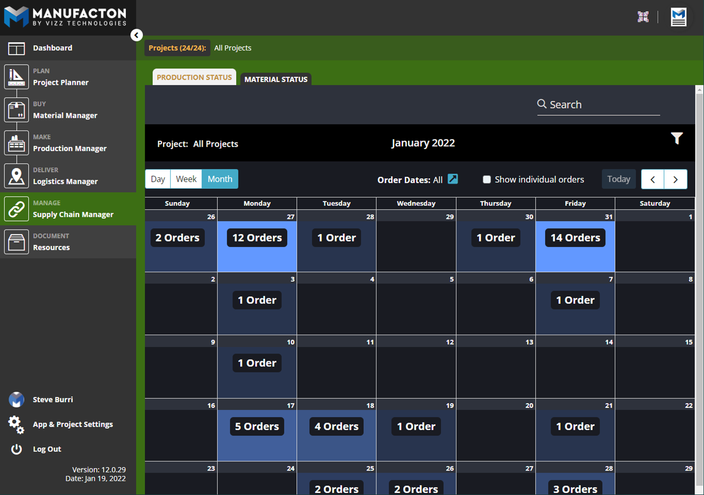704x495 pixels.
Task: Switch calendar to Week view
Action: tap(186, 179)
